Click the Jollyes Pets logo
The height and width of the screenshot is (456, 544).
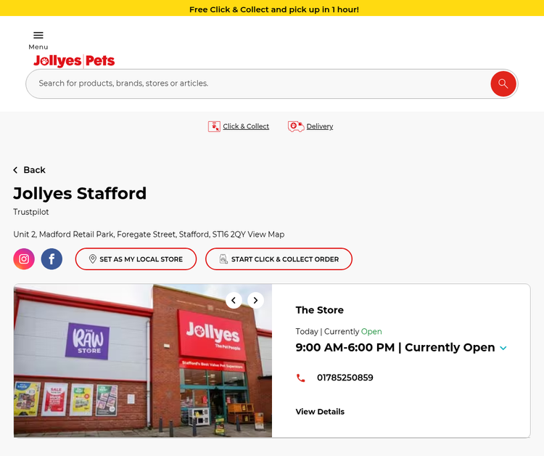coord(74,61)
